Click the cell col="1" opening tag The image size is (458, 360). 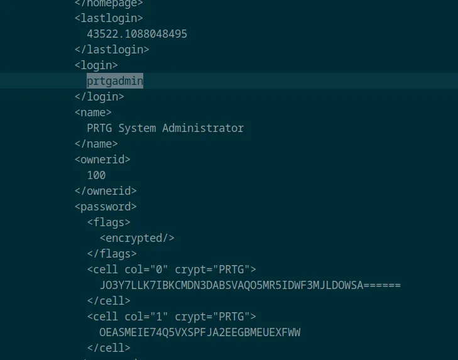click(x=172, y=317)
